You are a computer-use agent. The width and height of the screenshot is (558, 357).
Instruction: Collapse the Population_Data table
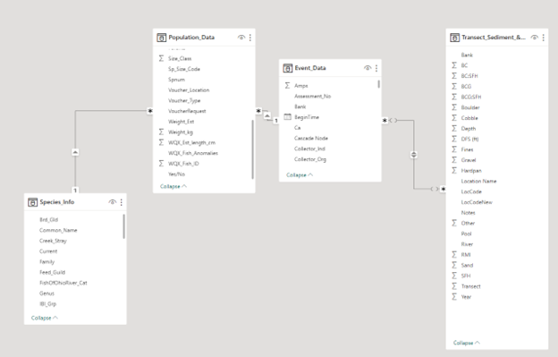click(173, 186)
